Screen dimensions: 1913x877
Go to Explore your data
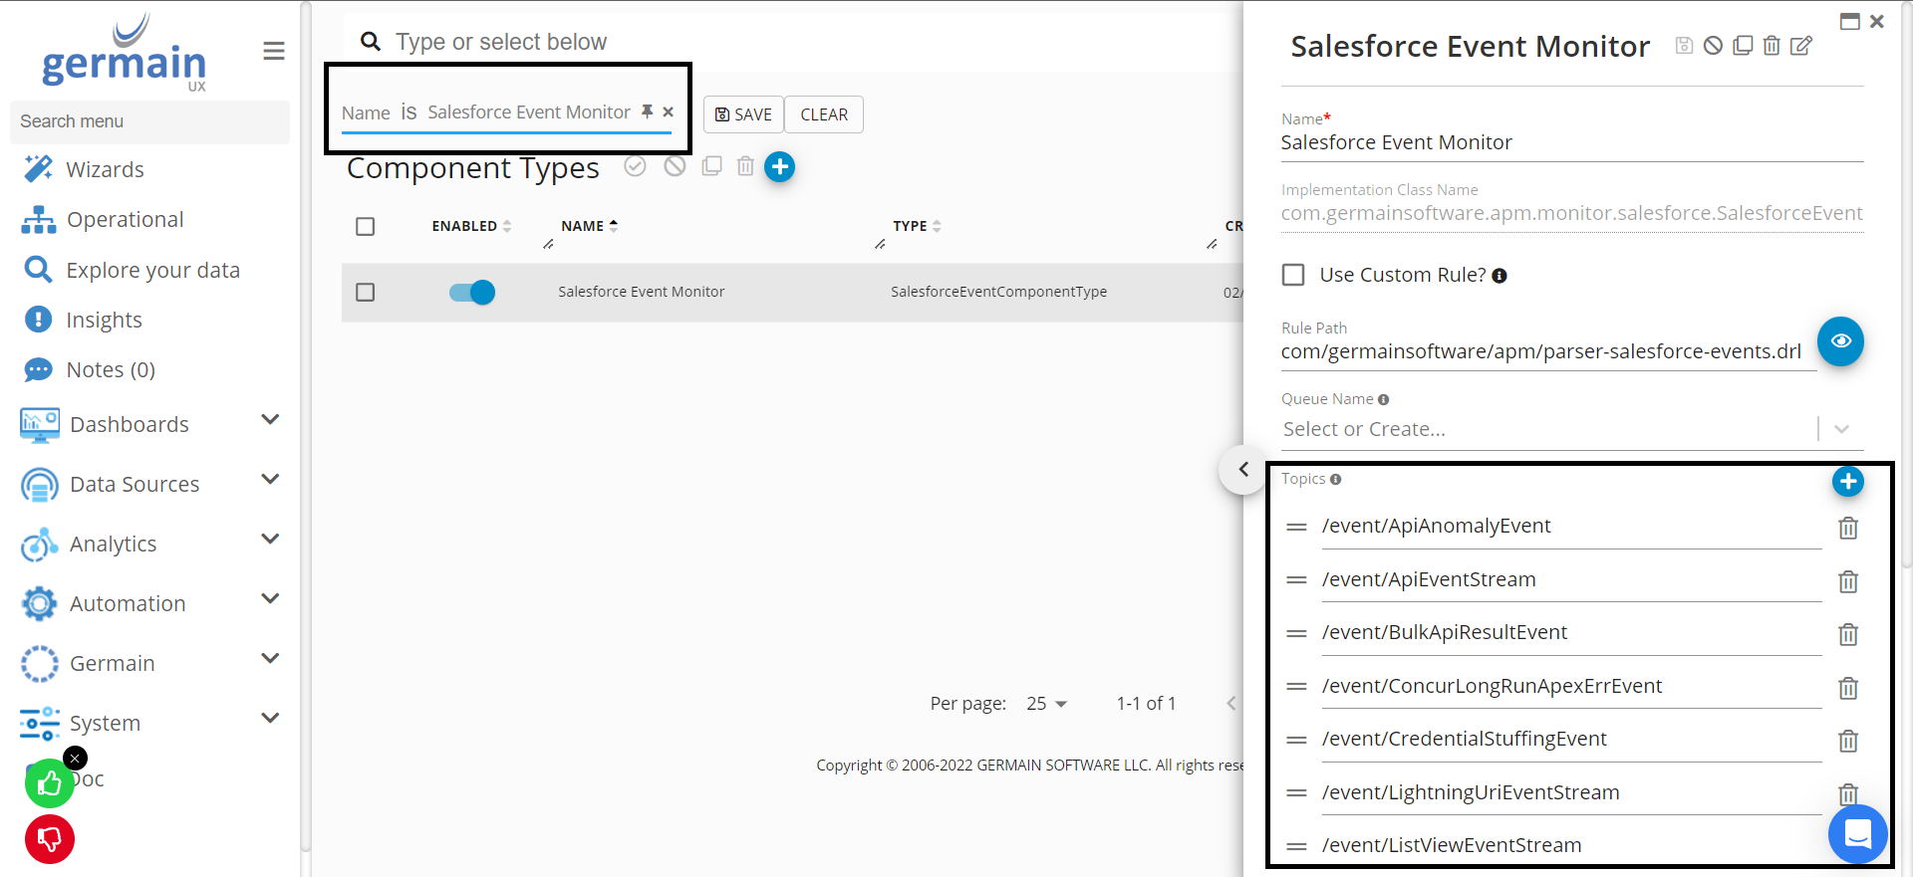coord(152,270)
